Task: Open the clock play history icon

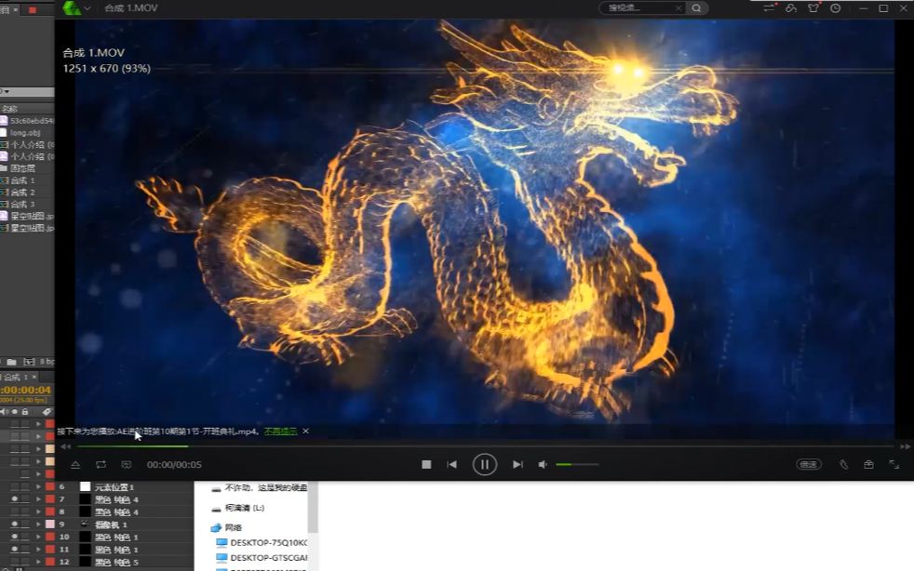Action: pyautogui.click(x=835, y=8)
